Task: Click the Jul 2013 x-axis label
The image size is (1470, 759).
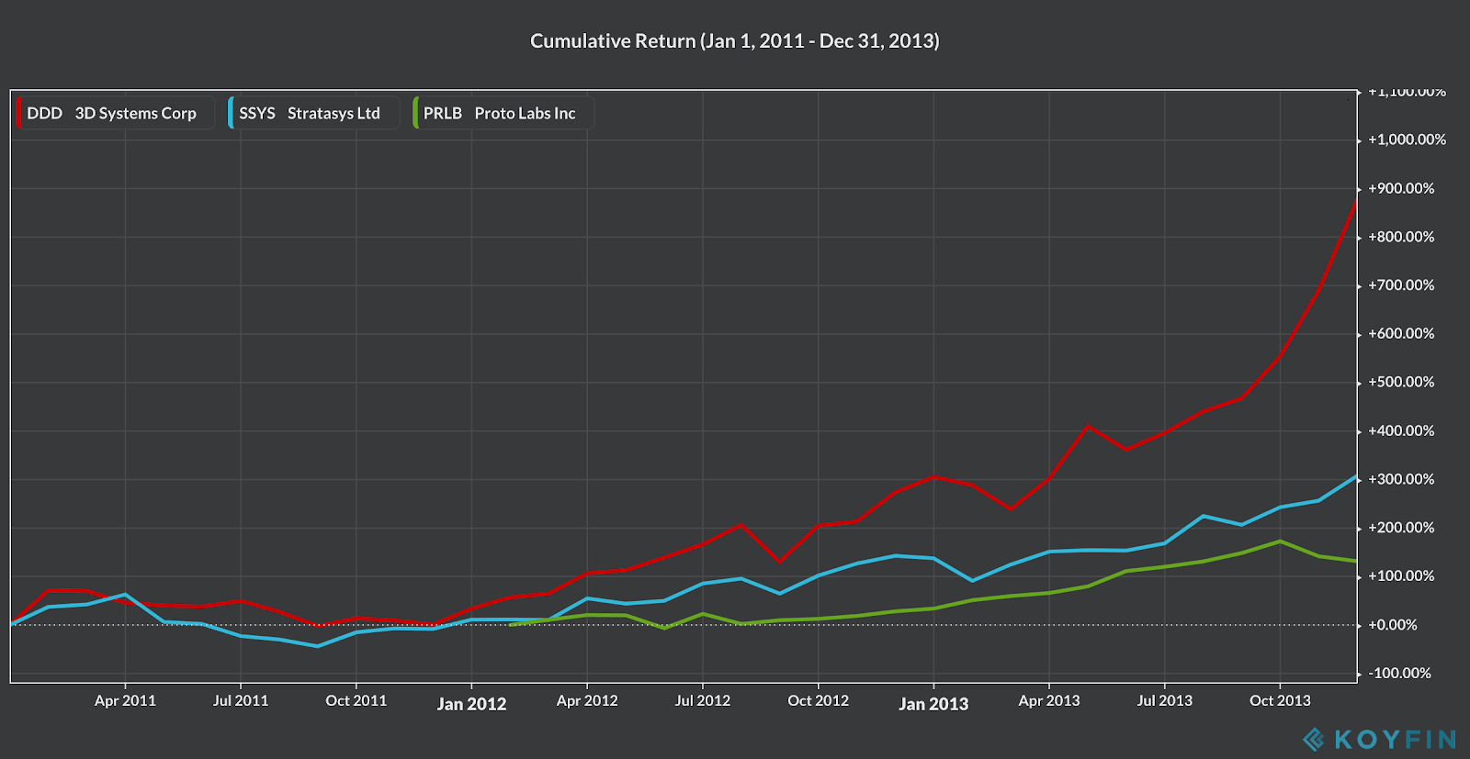Action: point(1165,700)
